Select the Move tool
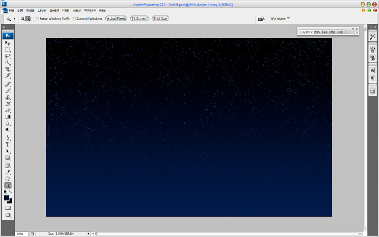 pyautogui.click(x=8, y=43)
